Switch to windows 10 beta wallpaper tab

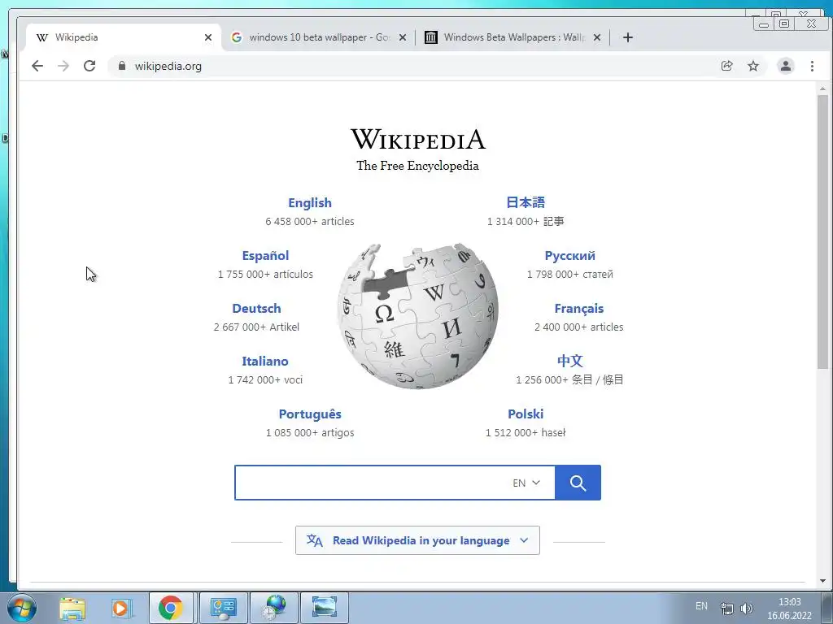tap(319, 37)
